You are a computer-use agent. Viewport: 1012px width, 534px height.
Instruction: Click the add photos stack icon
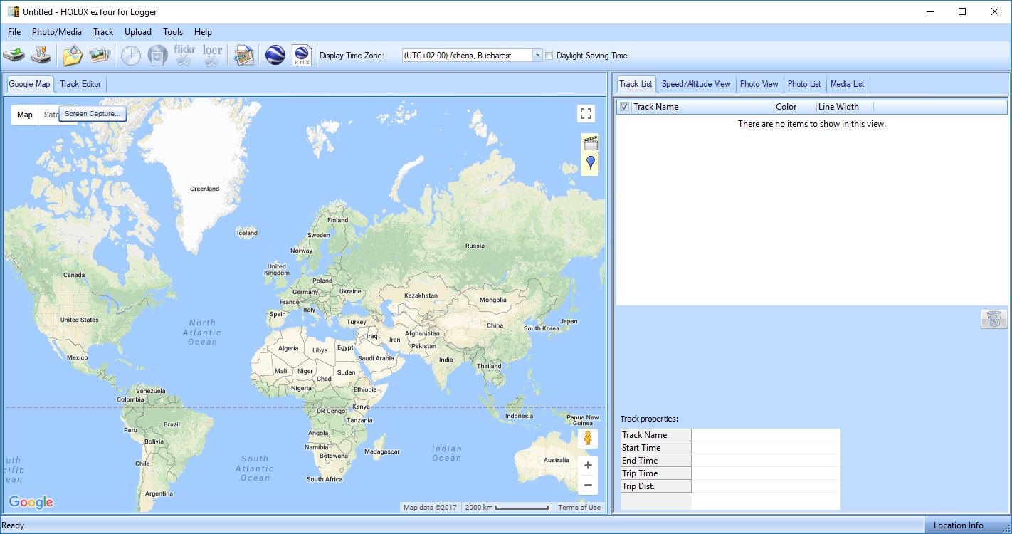[x=99, y=55]
